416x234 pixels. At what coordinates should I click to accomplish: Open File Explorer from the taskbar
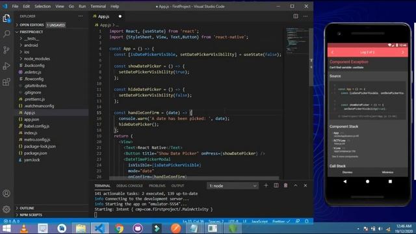pos(81,228)
